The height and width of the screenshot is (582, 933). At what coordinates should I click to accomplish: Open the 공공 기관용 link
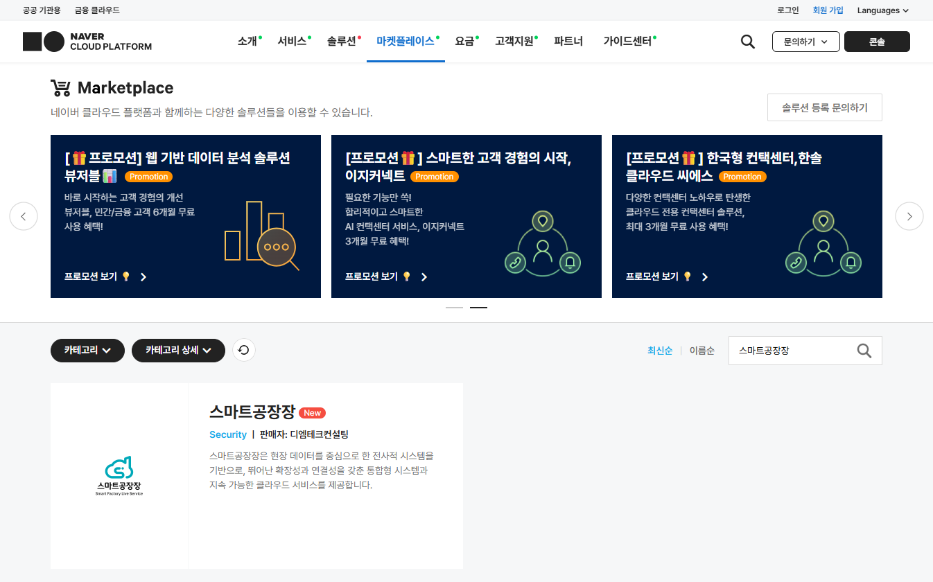pyautogui.click(x=42, y=10)
